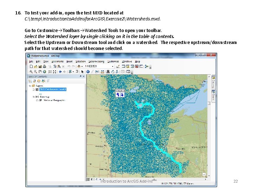This screenshot has height=190, width=253.
Task: Open the Edit menu
Action: point(38,61)
